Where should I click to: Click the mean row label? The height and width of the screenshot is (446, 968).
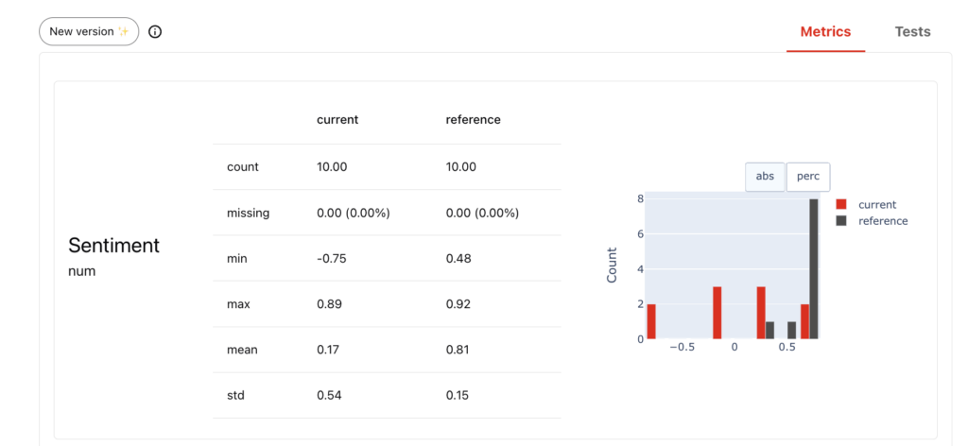(242, 350)
